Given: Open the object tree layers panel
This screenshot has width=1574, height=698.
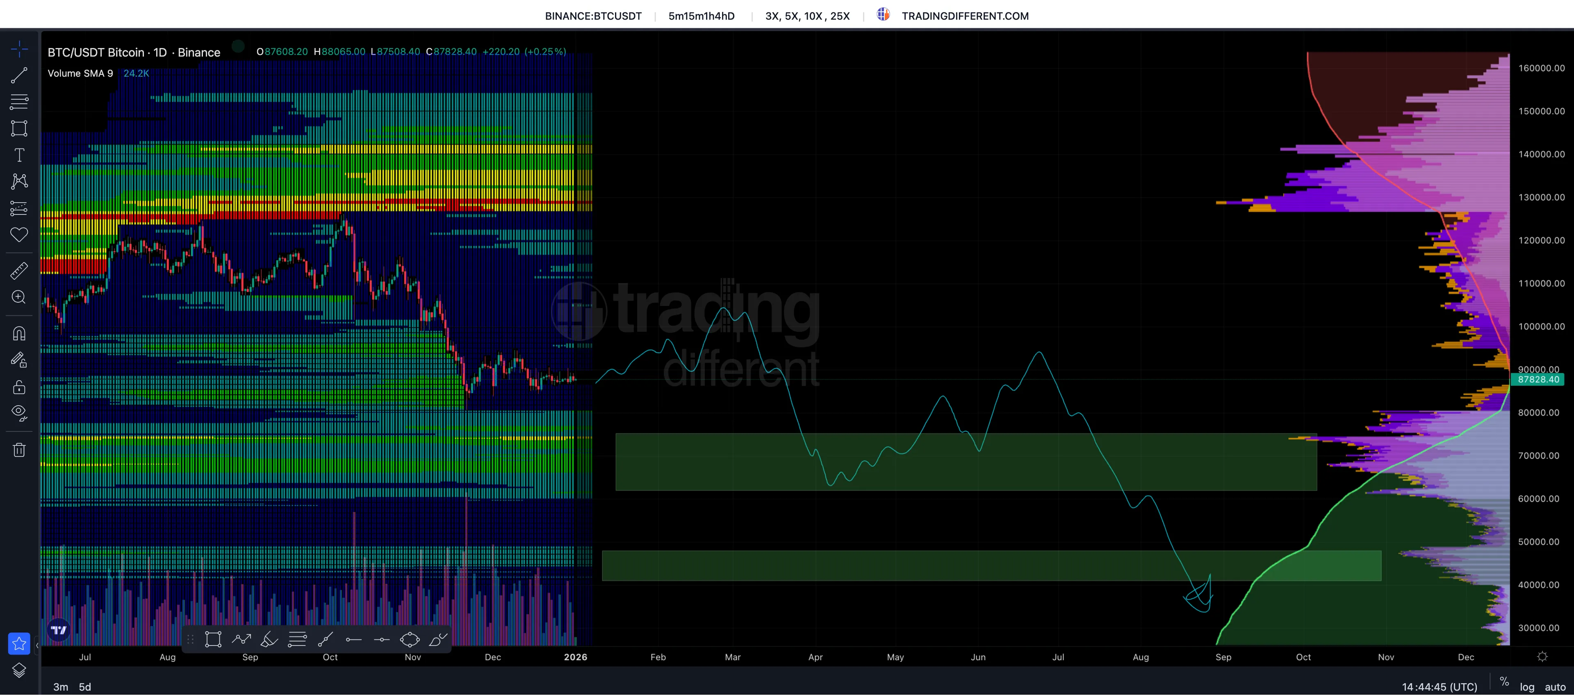Looking at the screenshot, I should [x=19, y=670].
